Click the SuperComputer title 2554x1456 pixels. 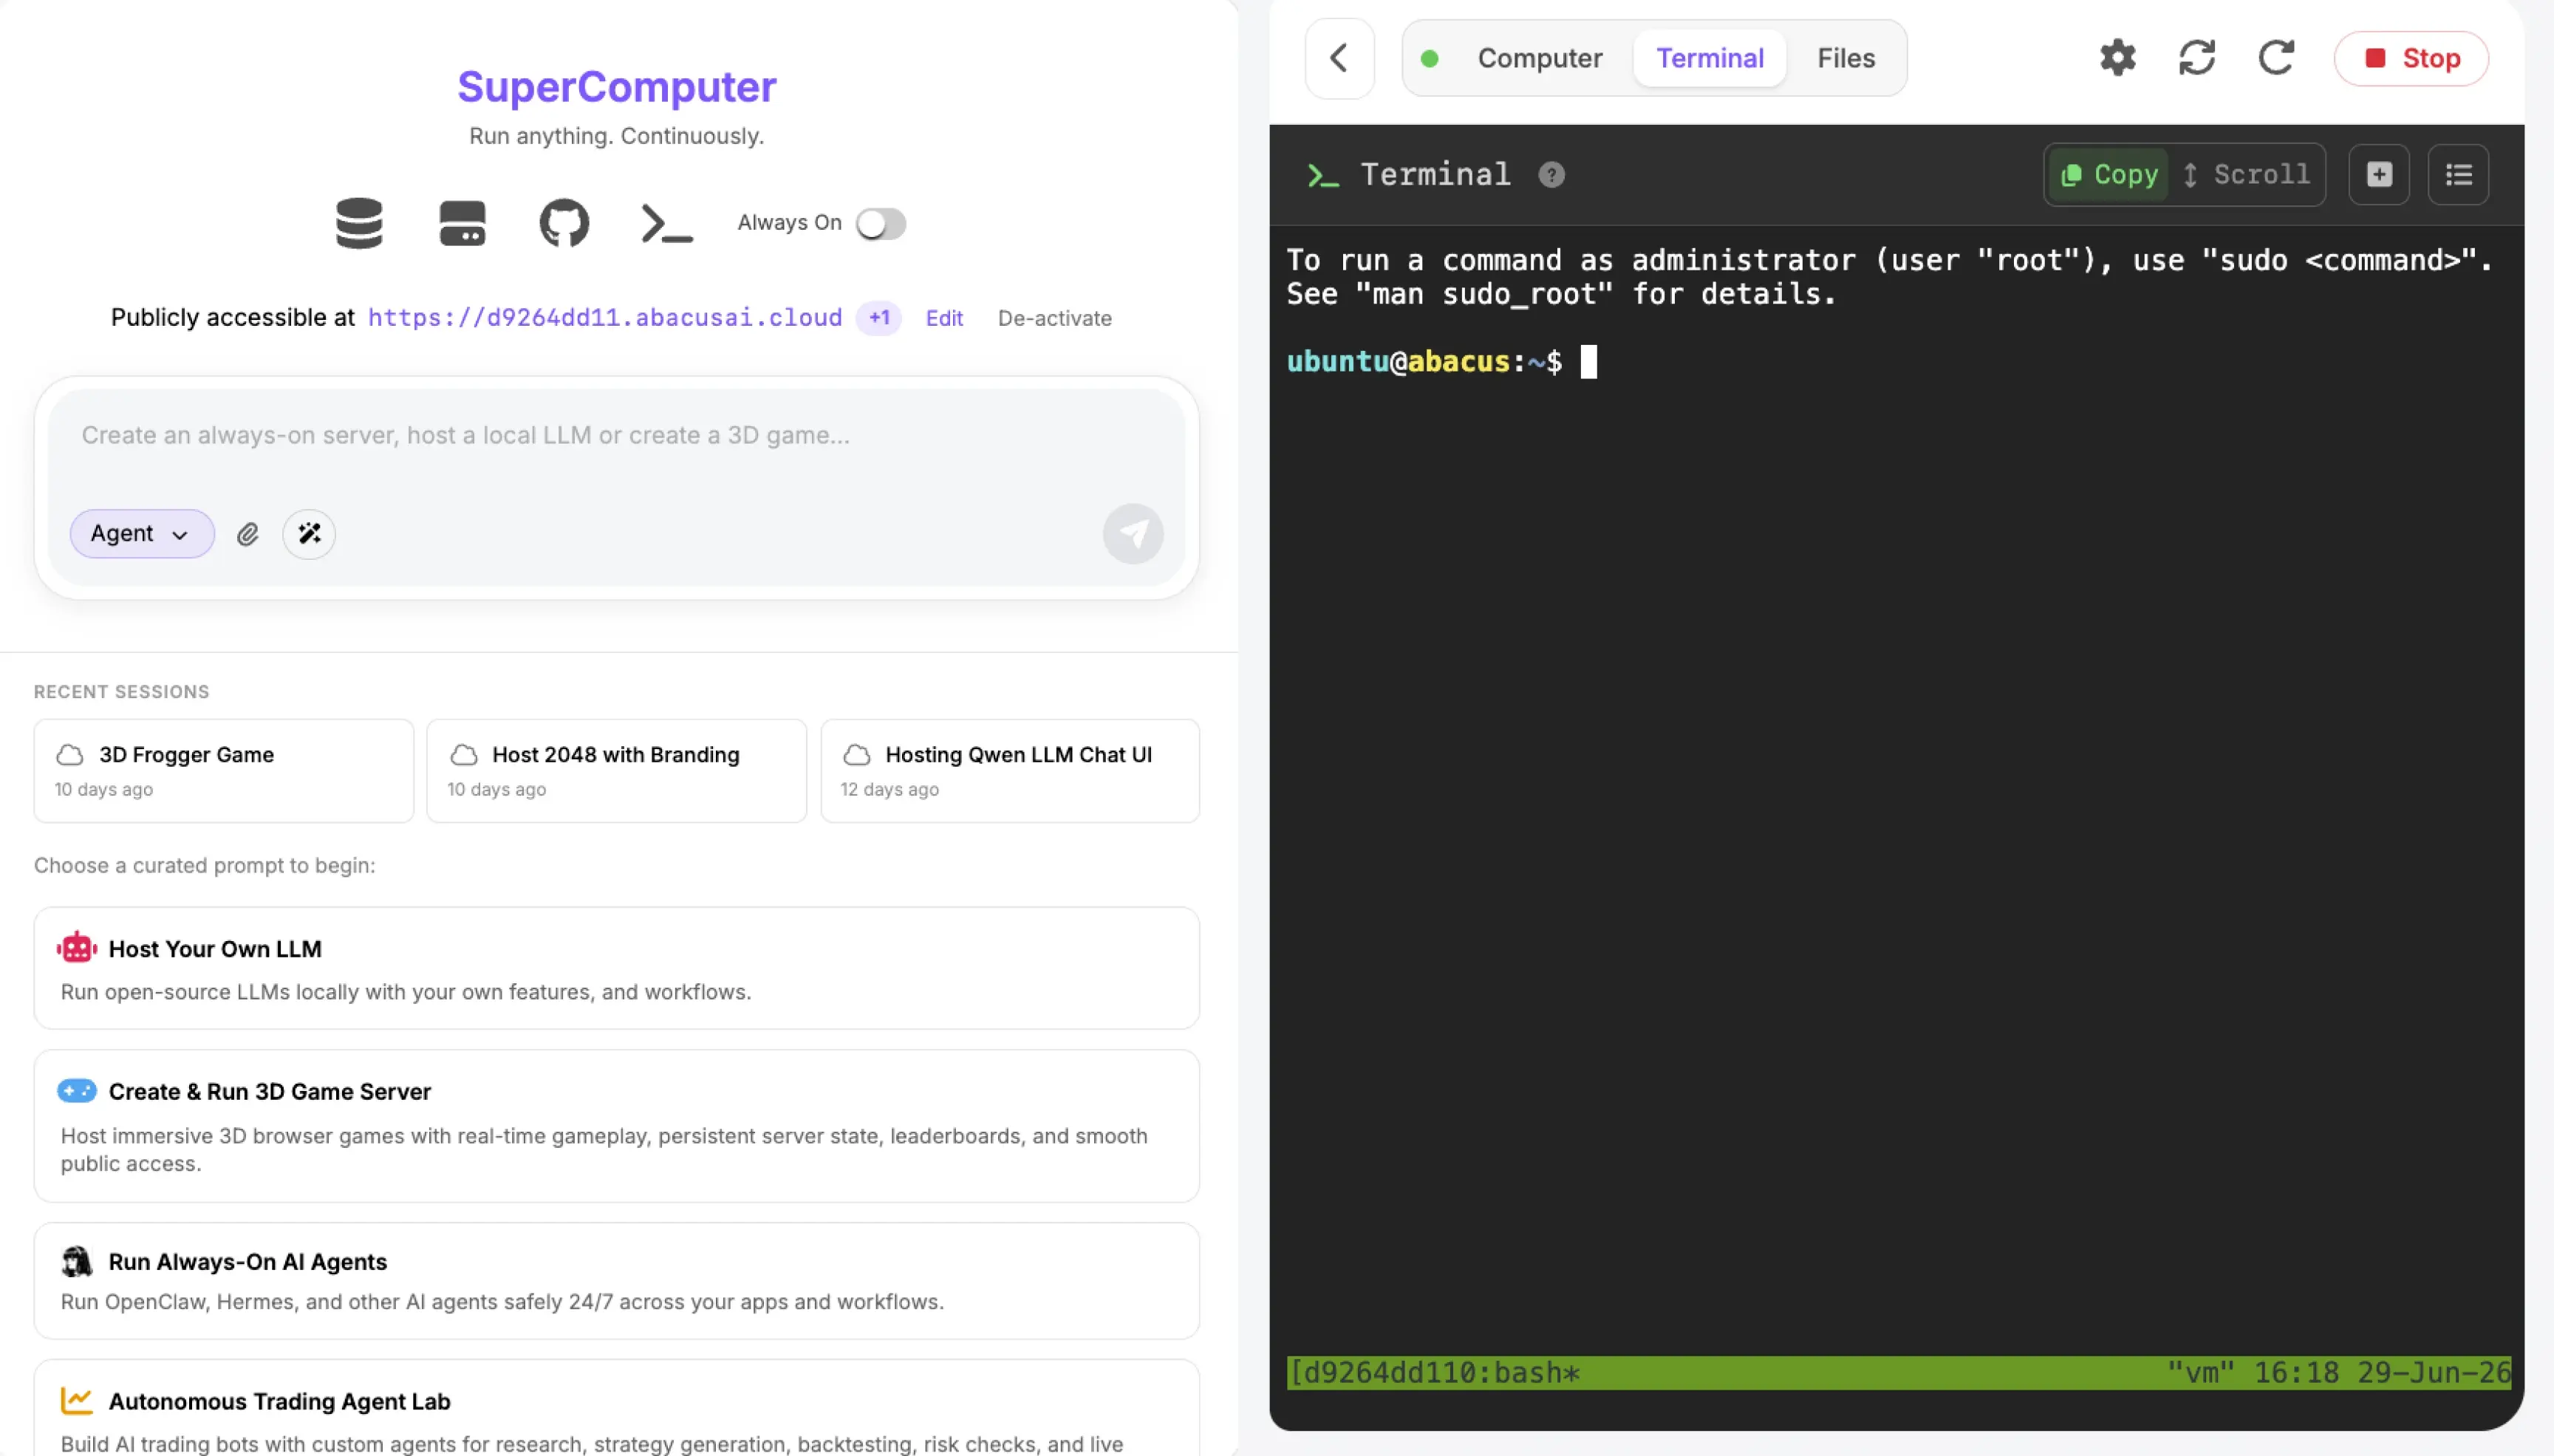pyautogui.click(x=617, y=87)
